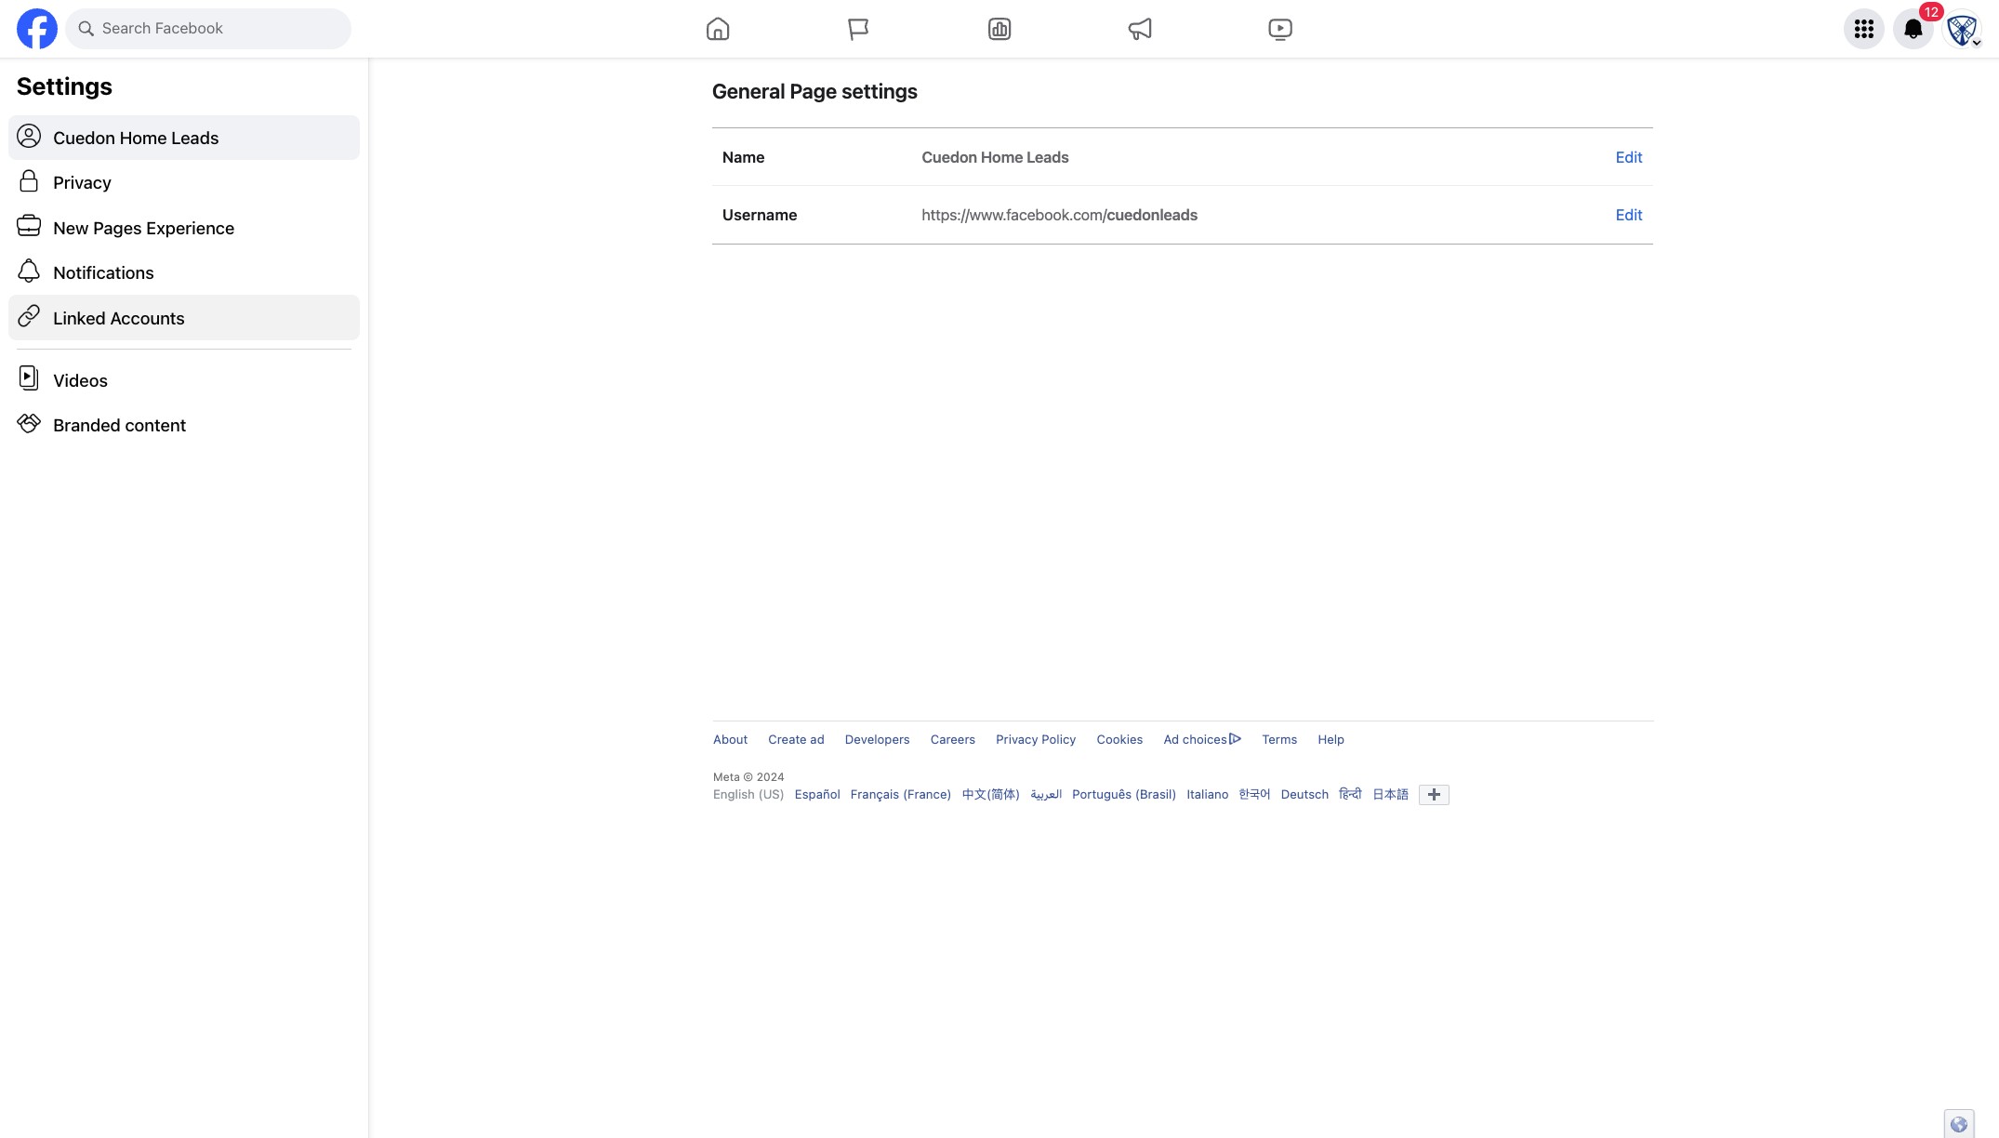
Task: Switch language to 日本語
Action: click(x=1391, y=795)
